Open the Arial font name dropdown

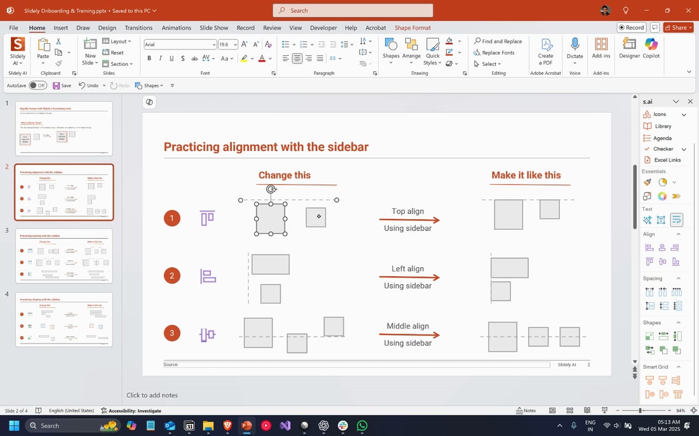[214, 44]
